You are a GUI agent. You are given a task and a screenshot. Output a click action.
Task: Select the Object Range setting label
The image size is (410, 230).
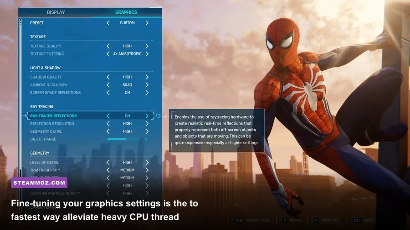coord(43,139)
